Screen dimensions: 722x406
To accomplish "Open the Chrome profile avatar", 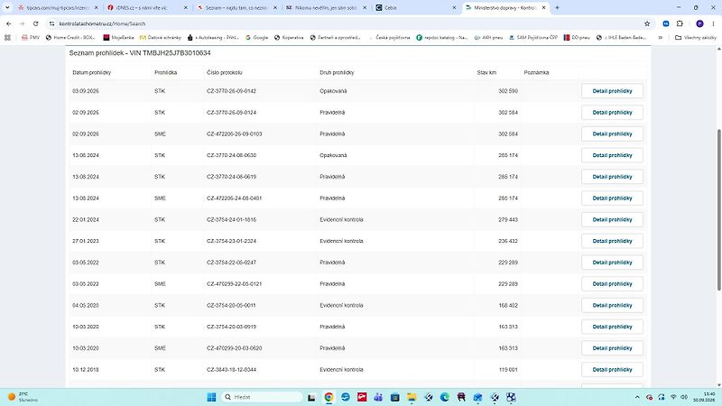I will 699,23.
